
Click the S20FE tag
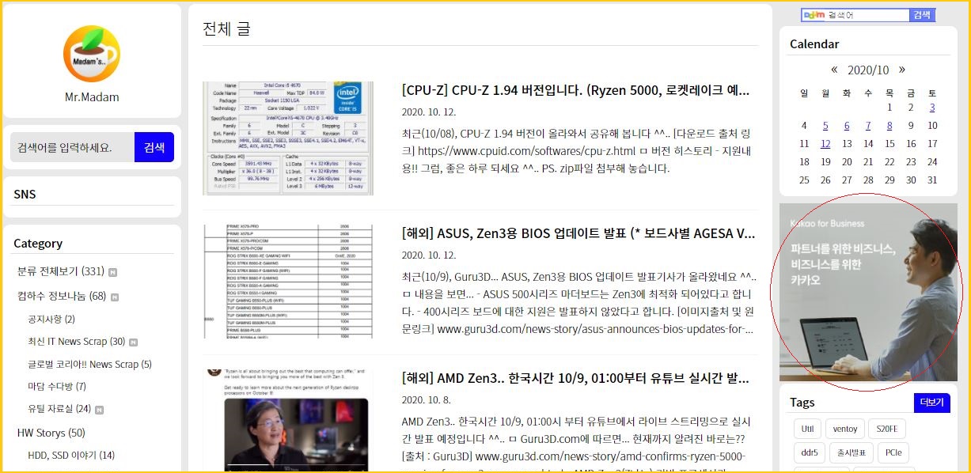click(887, 429)
